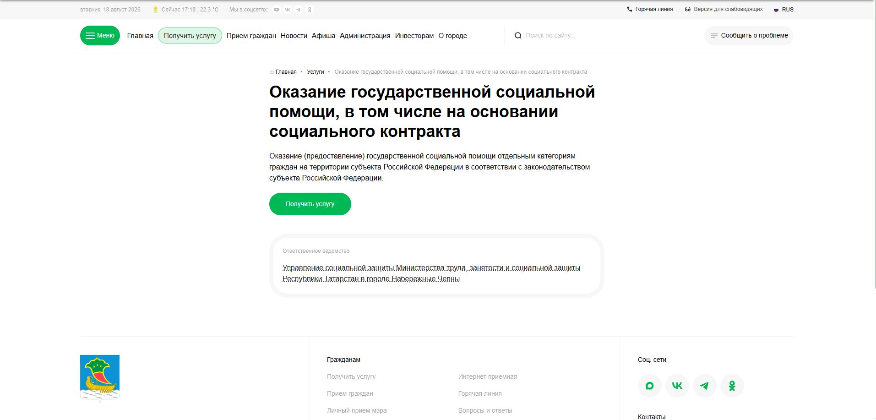Open the YouTube icon in the top bar

(x=277, y=10)
